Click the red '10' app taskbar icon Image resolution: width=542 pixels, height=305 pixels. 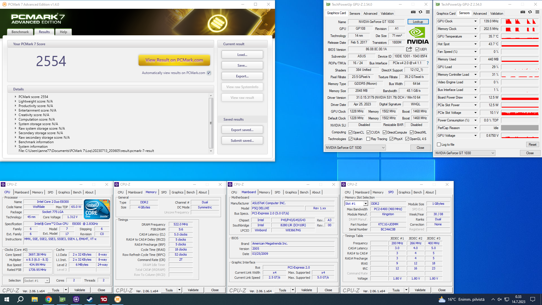click(x=104, y=299)
